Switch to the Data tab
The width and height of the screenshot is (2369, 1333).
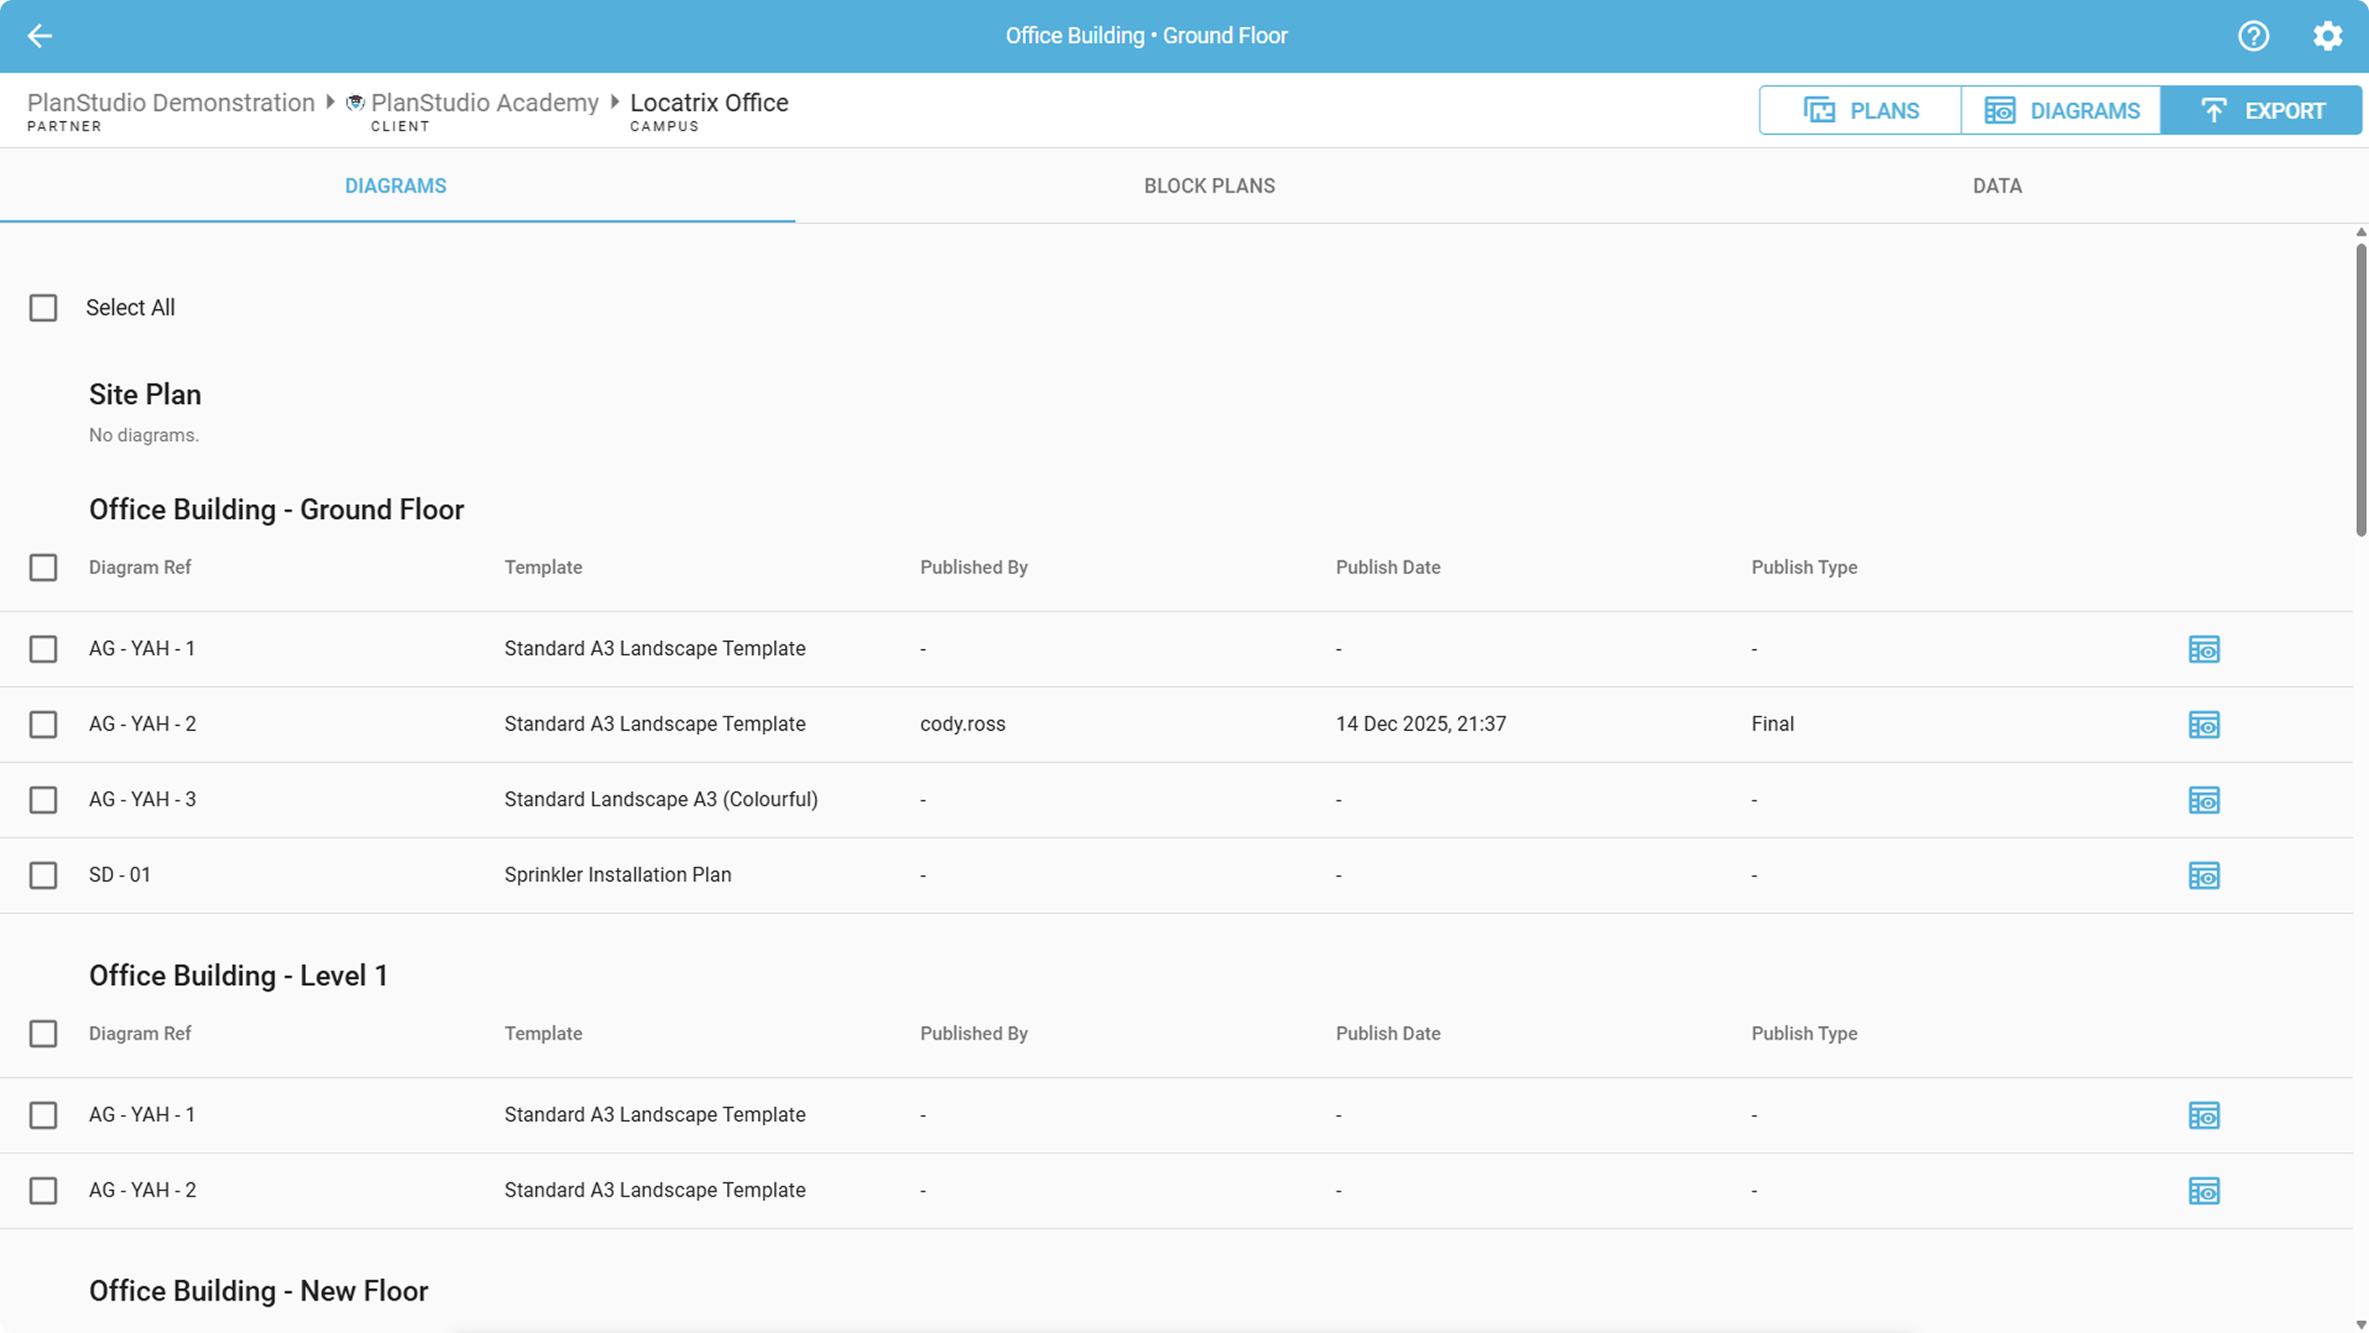click(1997, 185)
